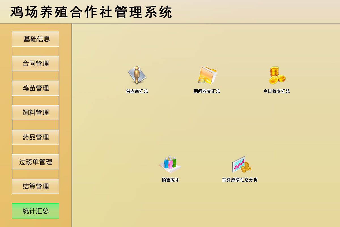Click the 供应商汇总 text label

pos(137,91)
